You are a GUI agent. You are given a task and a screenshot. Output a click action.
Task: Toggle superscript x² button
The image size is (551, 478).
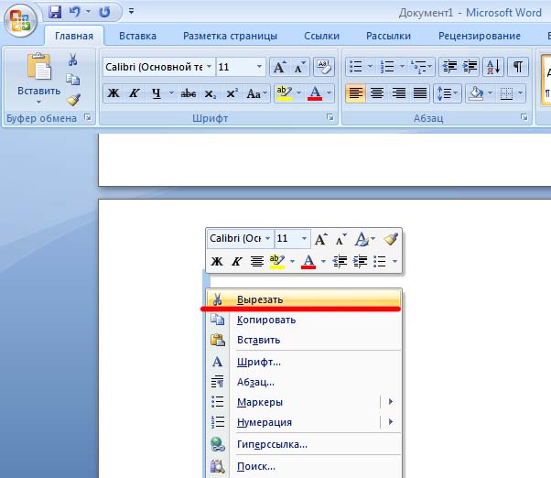[232, 93]
